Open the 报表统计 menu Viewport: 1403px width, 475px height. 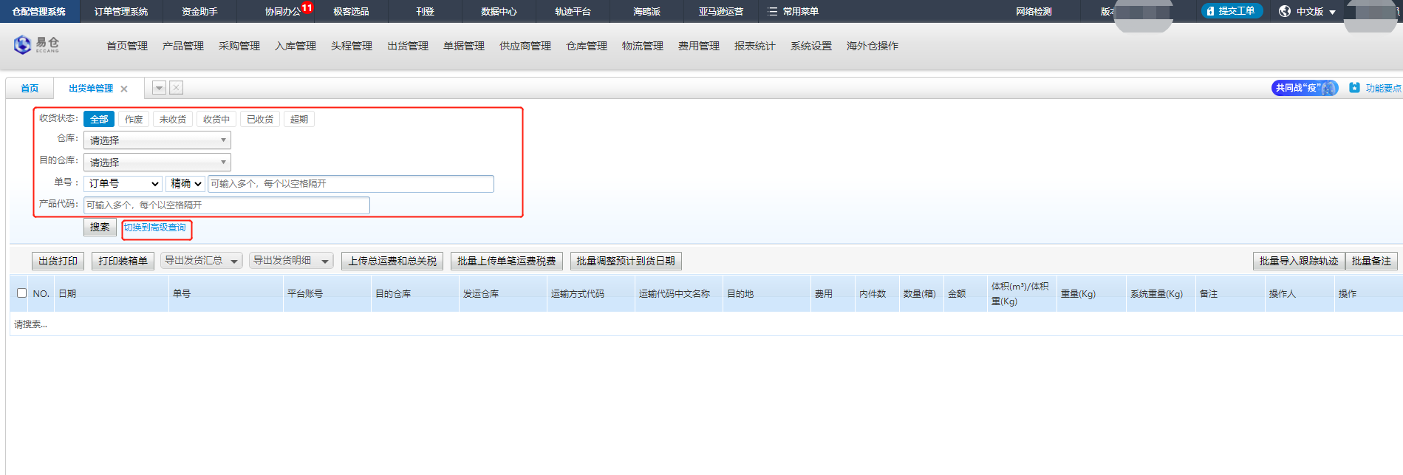tap(755, 46)
